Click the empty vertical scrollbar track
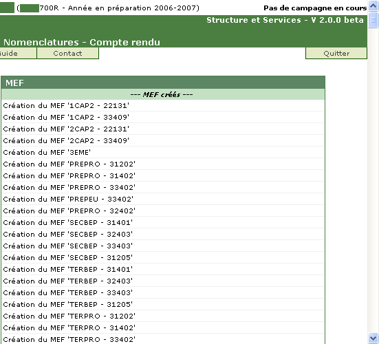 click(x=373, y=180)
